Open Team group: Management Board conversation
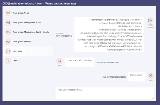160x105 pixels. point(28,23)
